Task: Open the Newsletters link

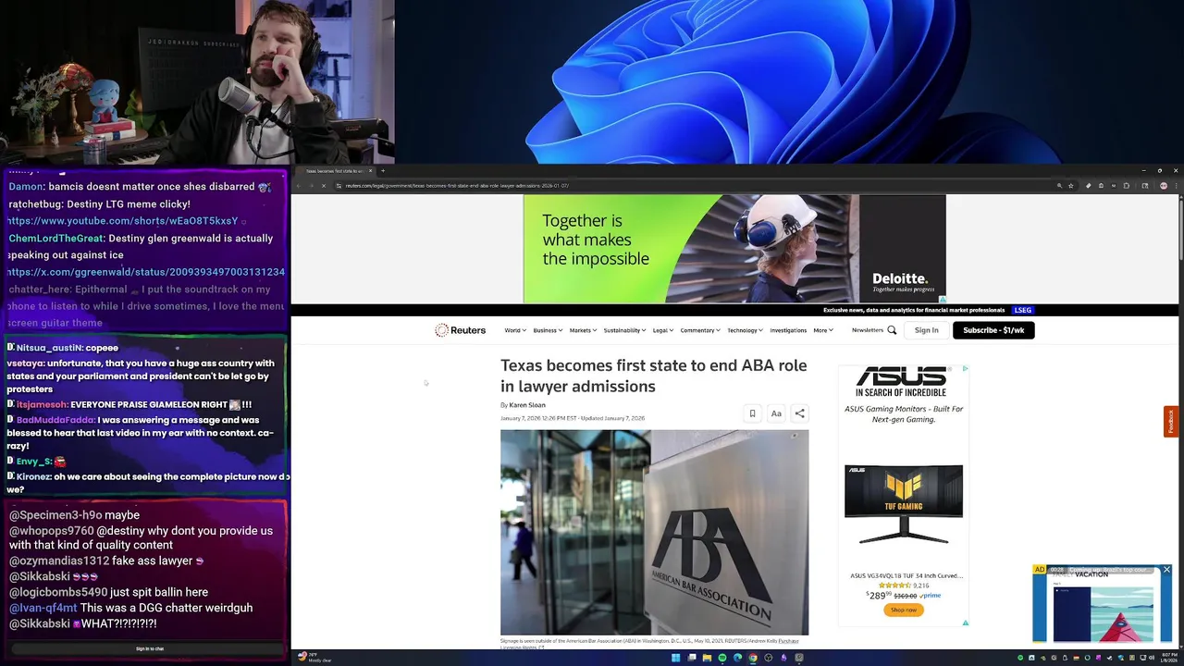Action: pyautogui.click(x=868, y=330)
